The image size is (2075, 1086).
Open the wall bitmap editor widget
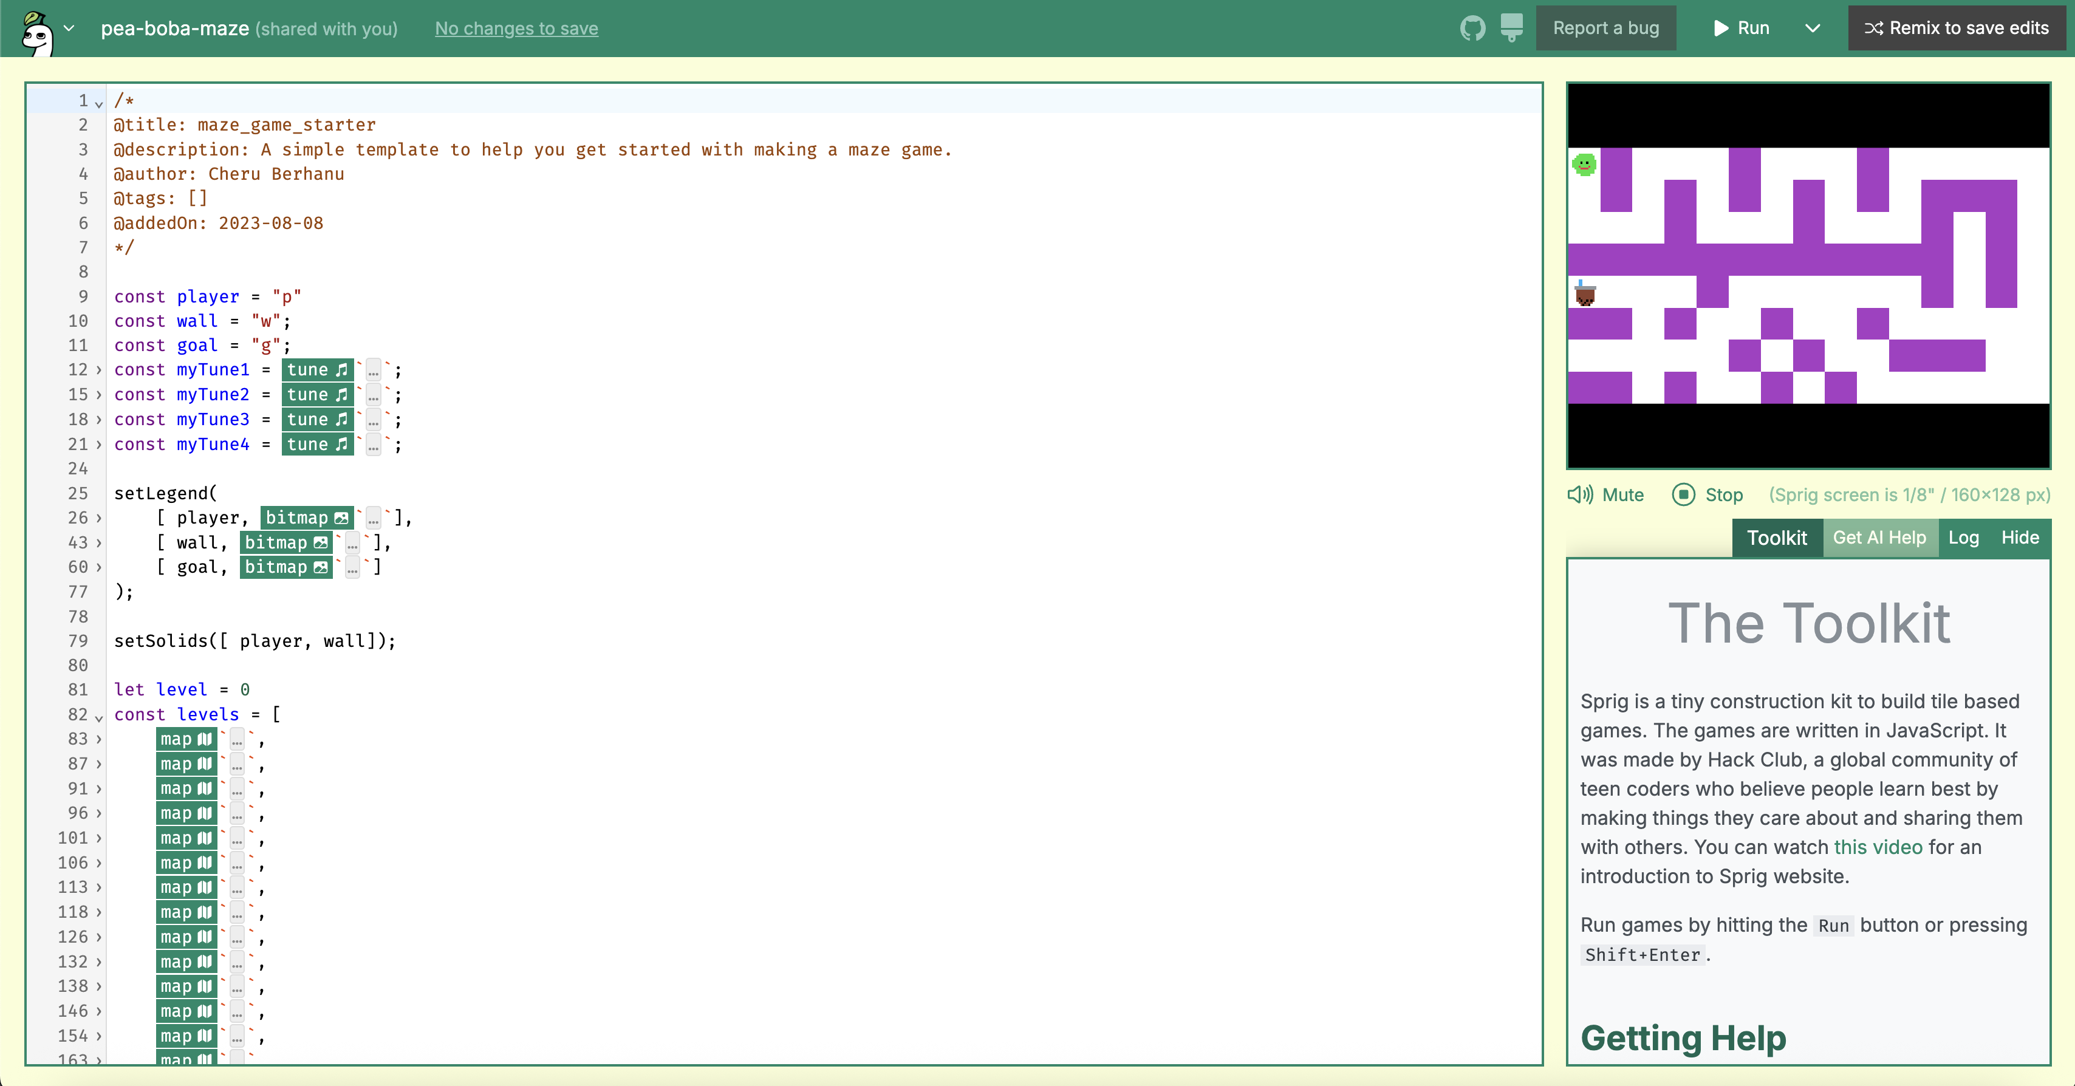(286, 543)
